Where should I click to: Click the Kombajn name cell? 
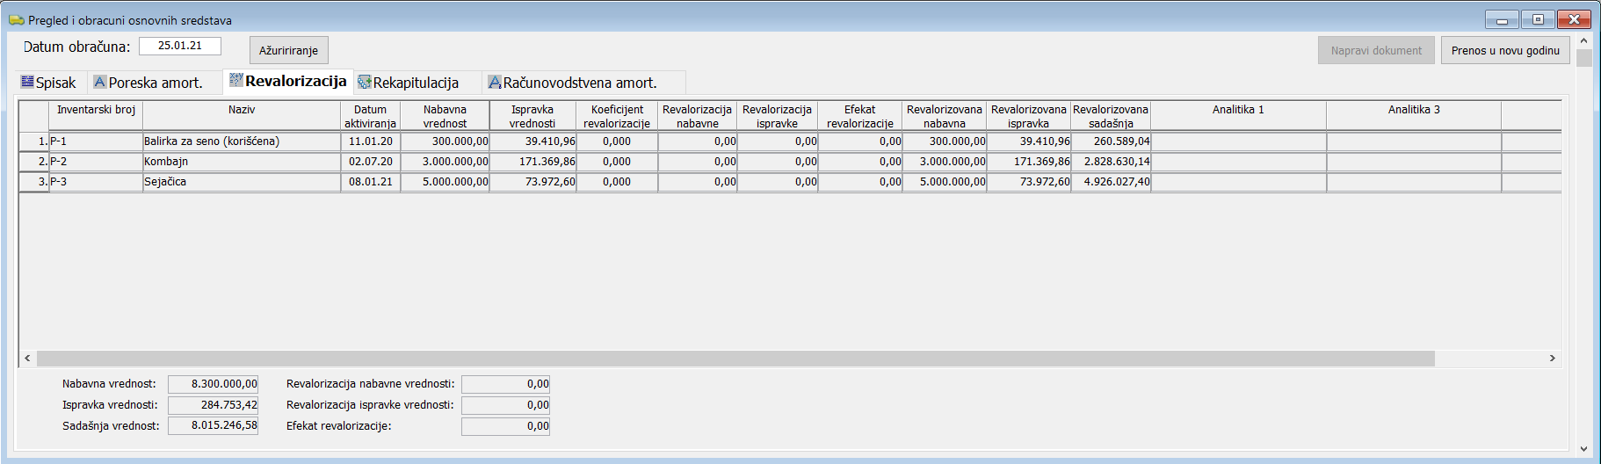[242, 162]
